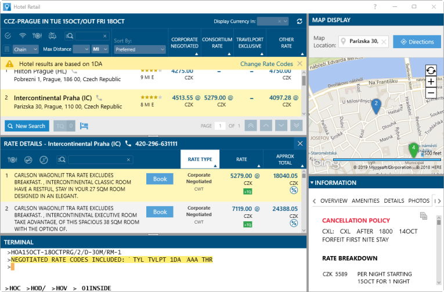Open the MI distance unit dropdown
444x292 pixels.
(x=99, y=49)
